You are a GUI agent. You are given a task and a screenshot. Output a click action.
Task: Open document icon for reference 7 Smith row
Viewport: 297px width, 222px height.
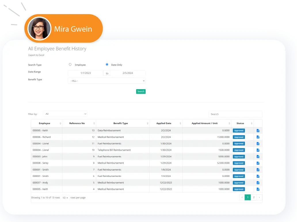(258, 170)
